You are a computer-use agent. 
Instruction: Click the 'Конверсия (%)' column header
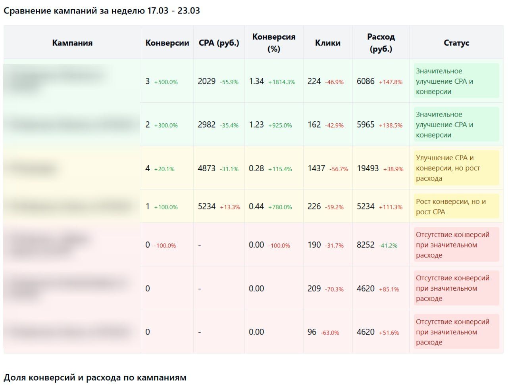(274, 43)
